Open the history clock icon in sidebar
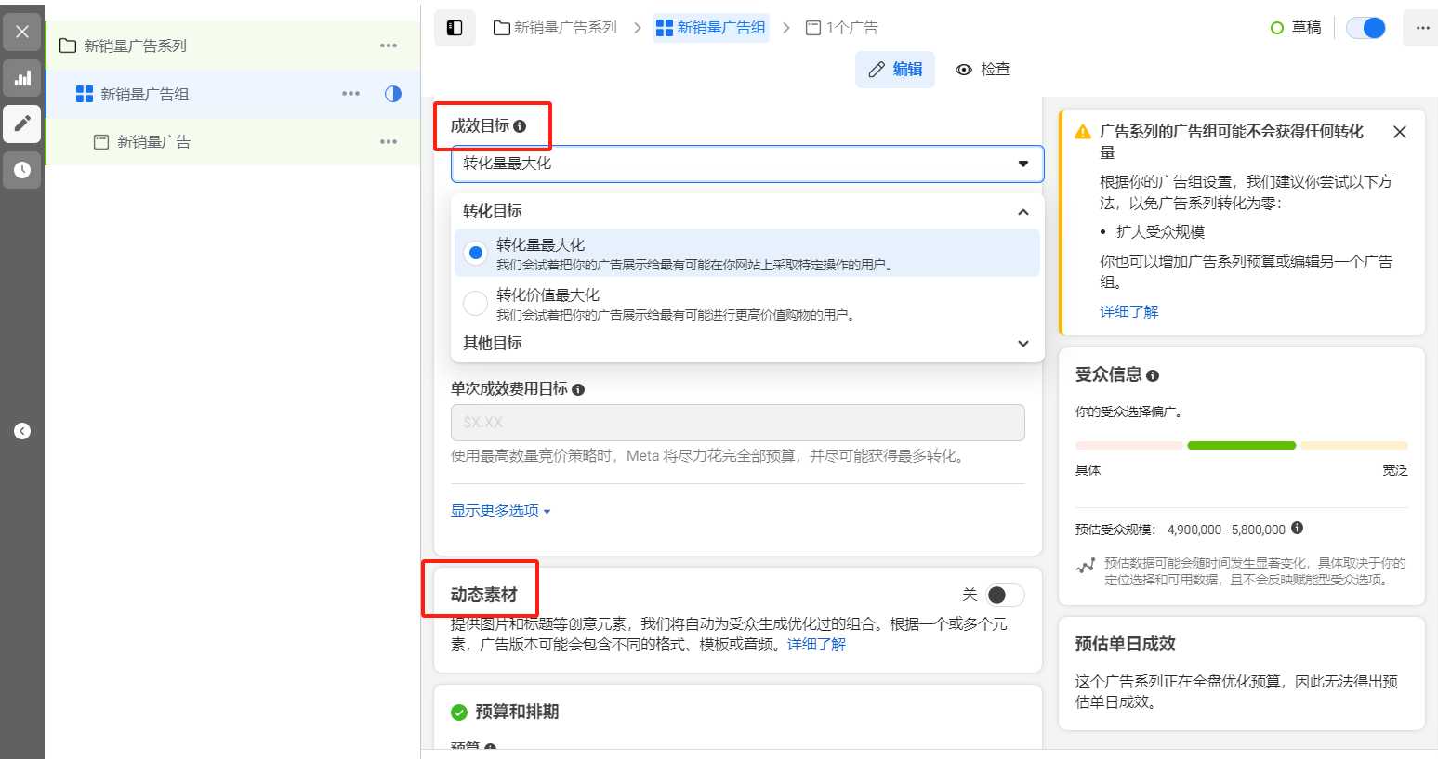The image size is (1438, 759). (x=22, y=170)
